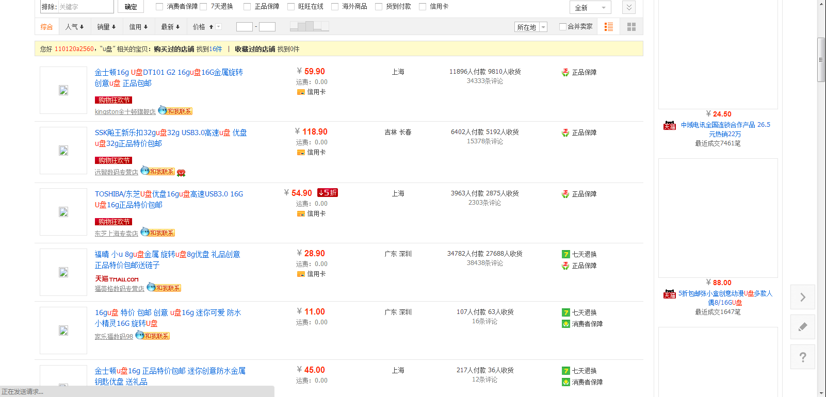
Task: Sort by 最新
Action: point(170,27)
